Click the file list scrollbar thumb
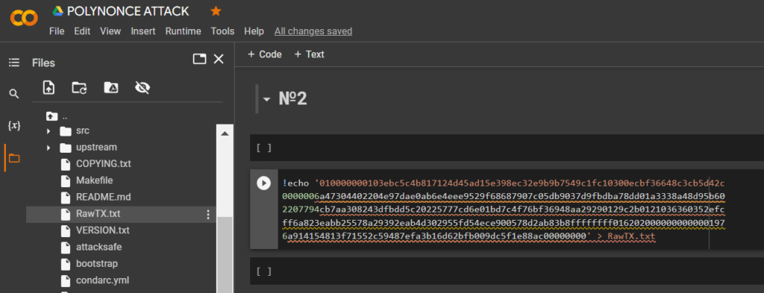This screenshot has height=293, width=764. pyautogui.click(x=225, y=254)
